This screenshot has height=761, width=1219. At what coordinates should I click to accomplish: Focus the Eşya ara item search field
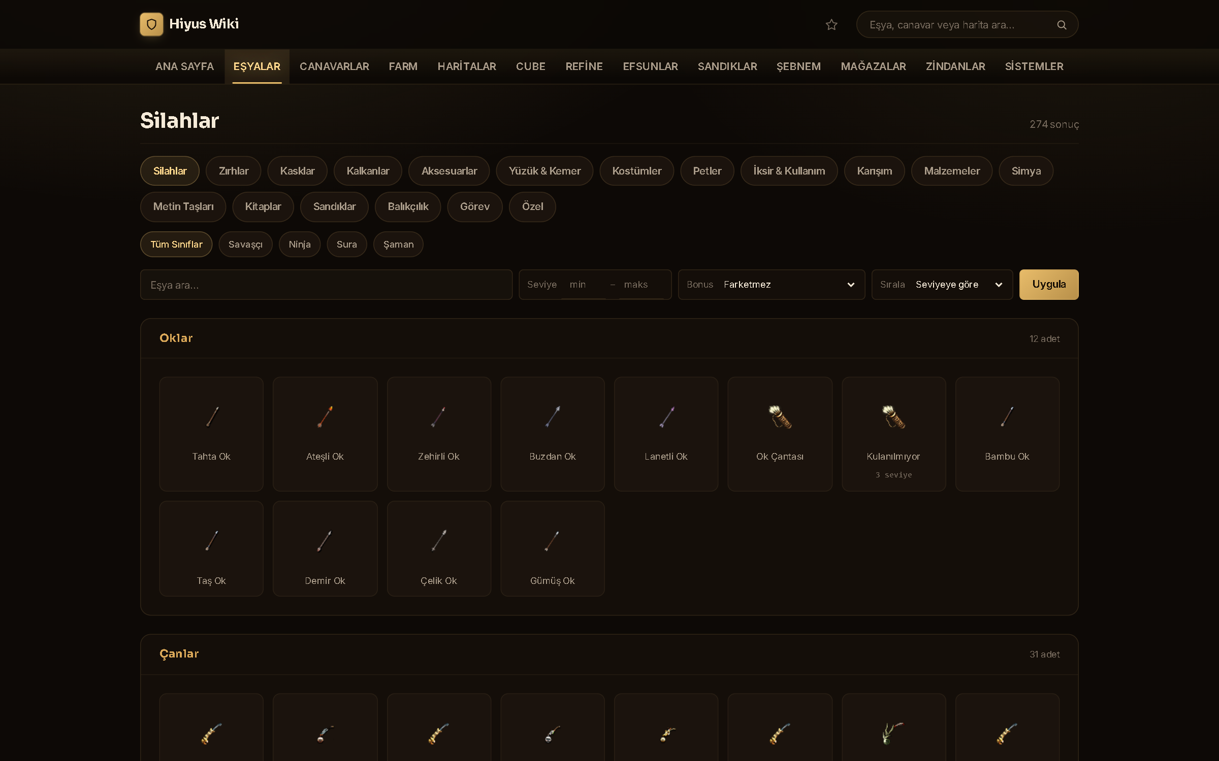(x=326, y=285)
